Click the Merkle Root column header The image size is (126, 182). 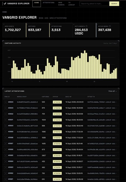[22, 97]
